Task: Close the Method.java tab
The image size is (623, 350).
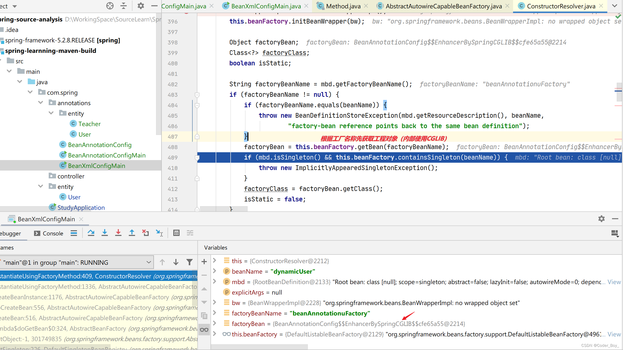Action: click(x=366, y=6)
